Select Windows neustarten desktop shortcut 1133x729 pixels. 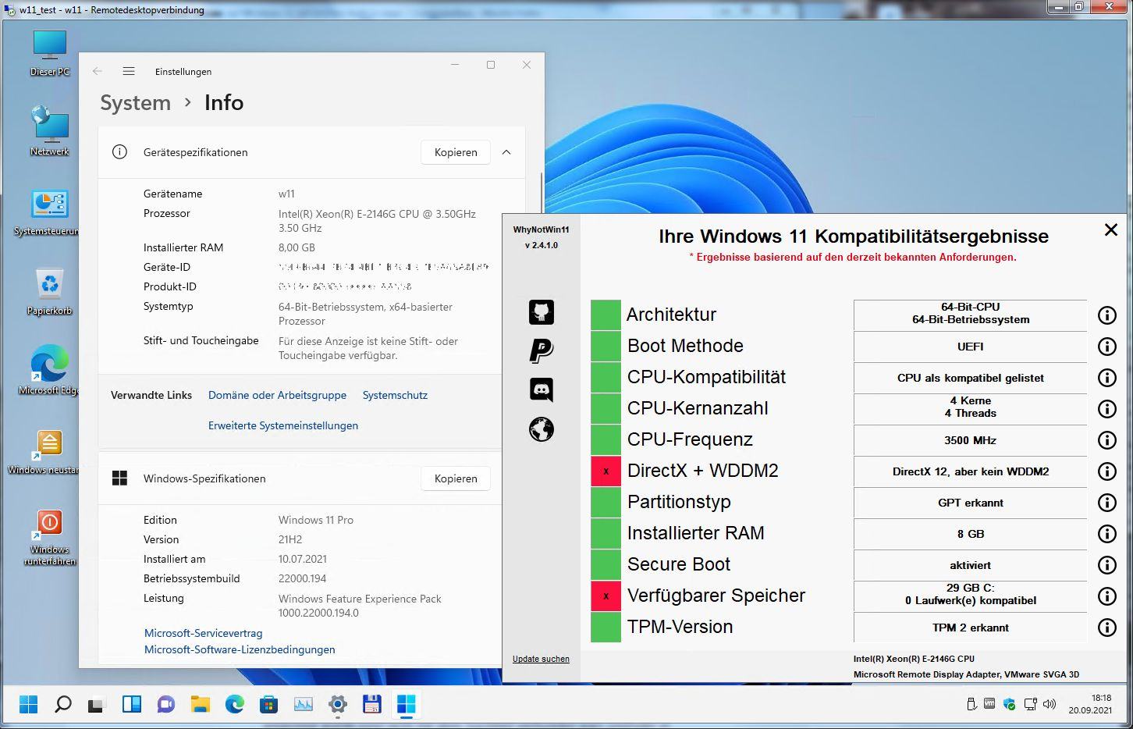[44, 453]
